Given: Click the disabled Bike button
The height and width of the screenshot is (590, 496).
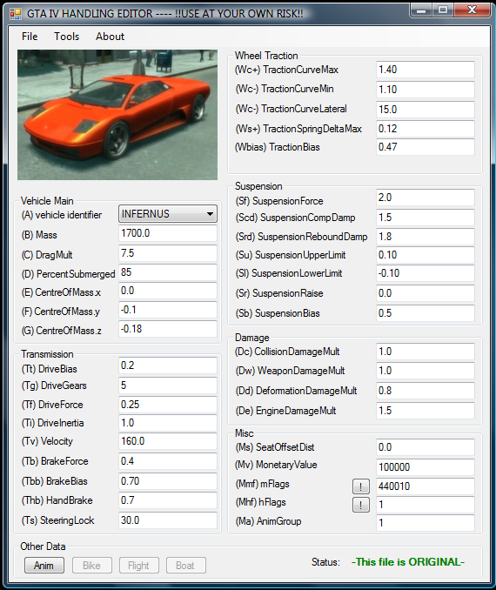Looking at the screenshot, I should [92, 565].
